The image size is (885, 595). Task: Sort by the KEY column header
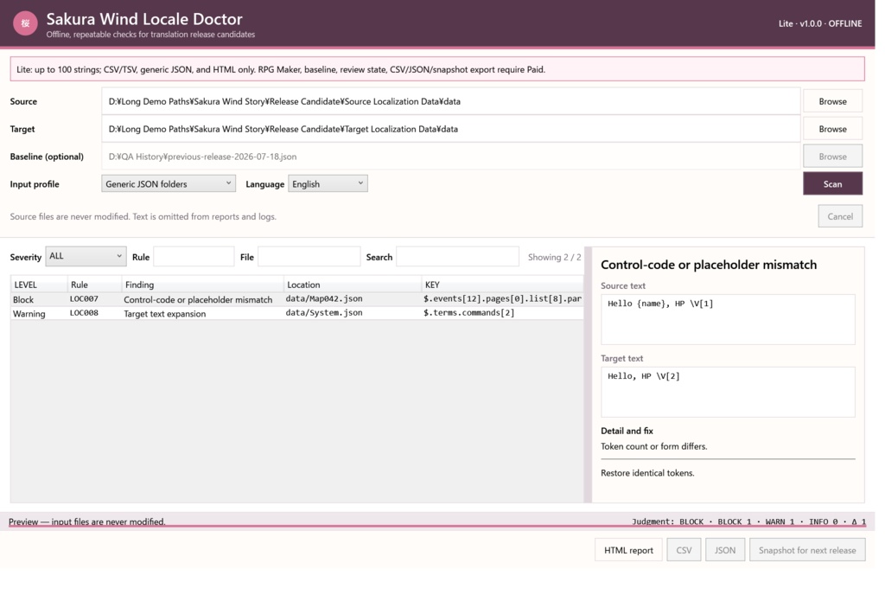tap(502, 285)
